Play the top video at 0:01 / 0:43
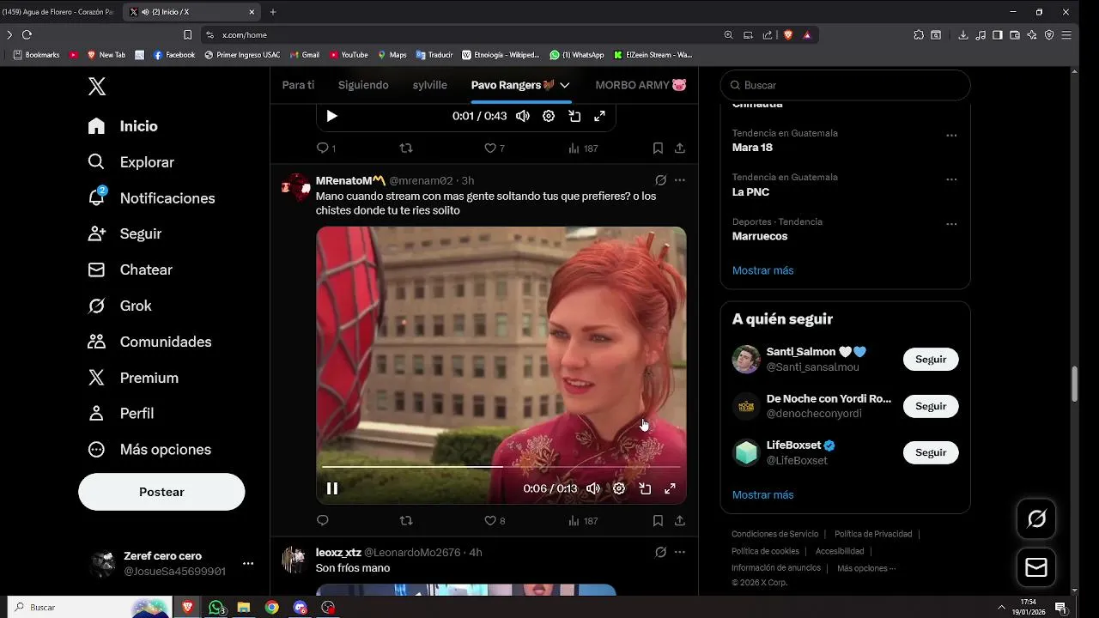Image resolution: width=1099 pixels, height=618 pixels. point(332,116)
